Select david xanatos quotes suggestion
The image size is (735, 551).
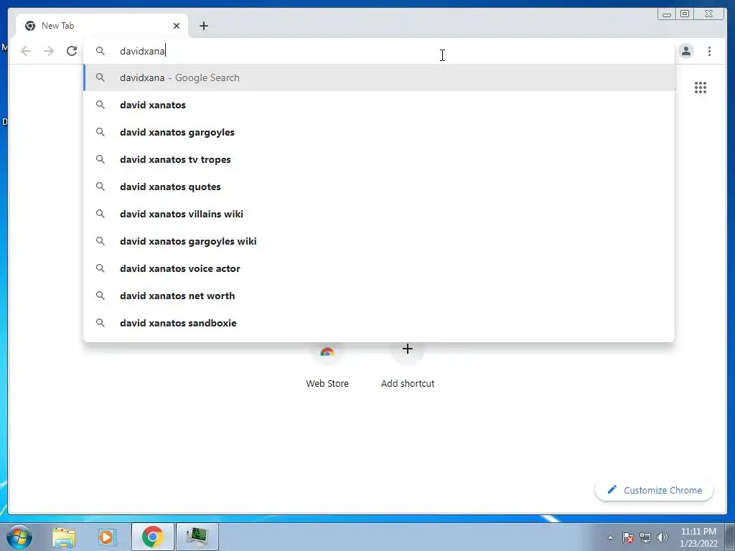click(x=379, y=187)
